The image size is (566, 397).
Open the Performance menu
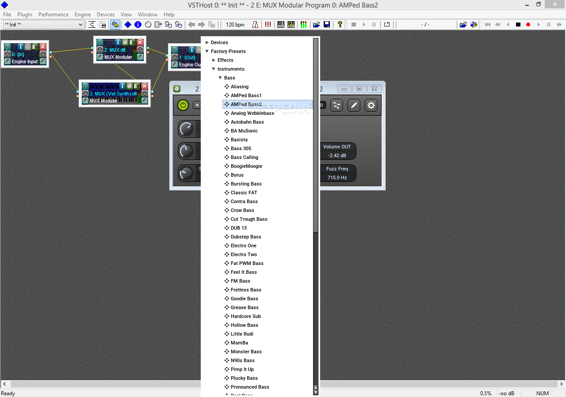54,15
